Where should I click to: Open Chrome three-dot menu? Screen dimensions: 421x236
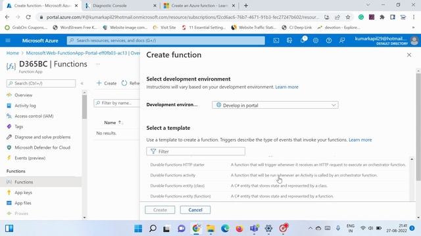[414, 17]
